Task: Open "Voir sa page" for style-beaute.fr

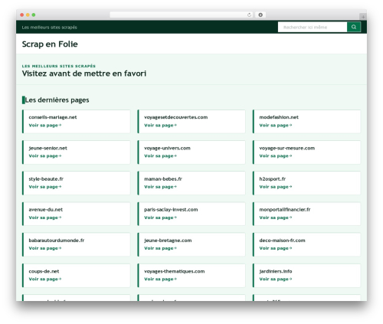Action: coord(45,187)
